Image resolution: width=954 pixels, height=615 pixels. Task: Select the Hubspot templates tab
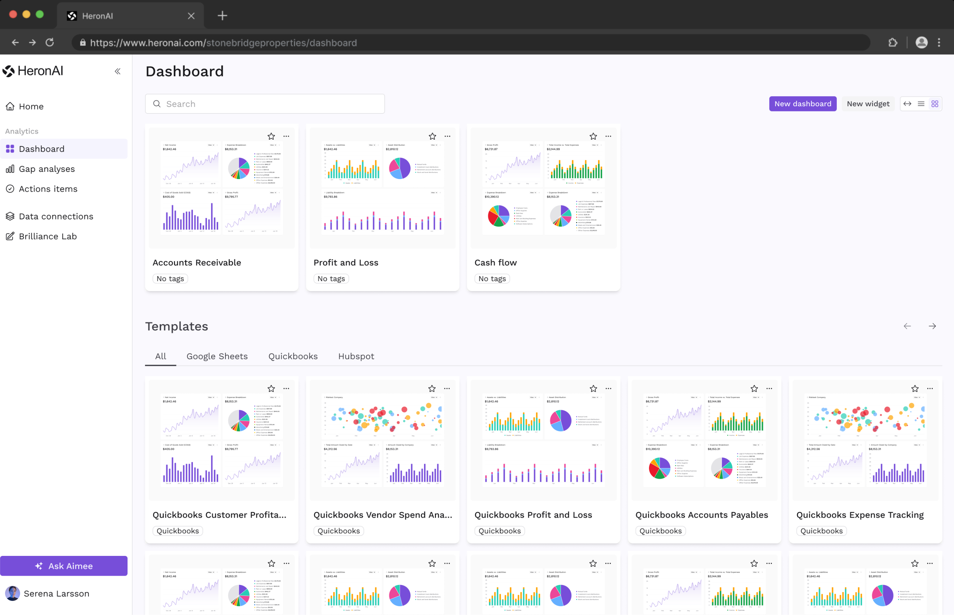pos(356,356)
